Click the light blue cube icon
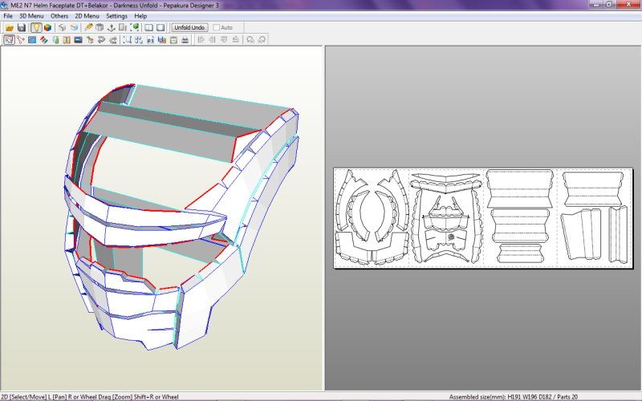Viewport: 642px width, 401px height. (74, 27)
